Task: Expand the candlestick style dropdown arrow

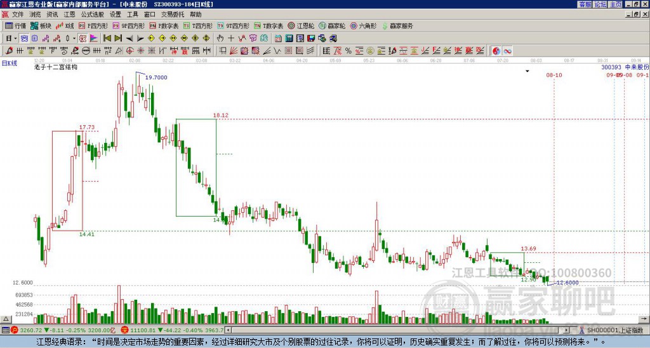Action: click(x=74, y=39)
